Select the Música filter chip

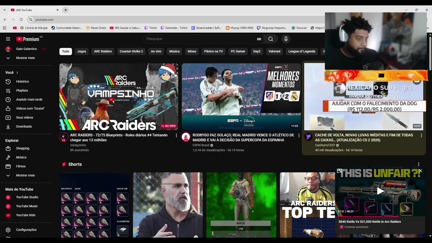[x=174, y=51]
